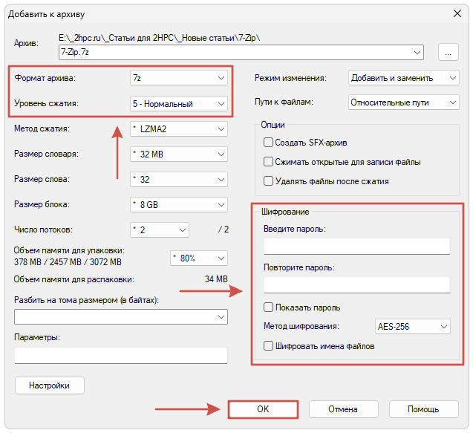Screen dimensions: 473x433
Task: Open block size dropdown 8 GB
Action: tap(178, 204)
